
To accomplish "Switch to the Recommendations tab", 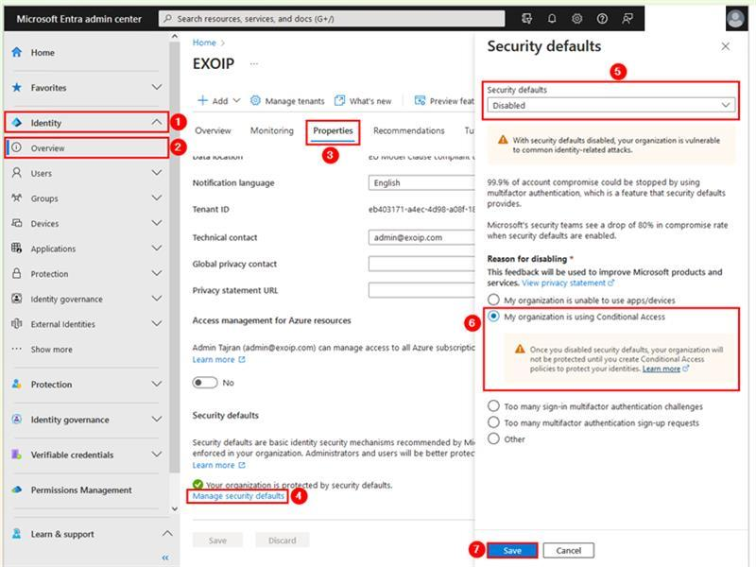I will 409,130.
